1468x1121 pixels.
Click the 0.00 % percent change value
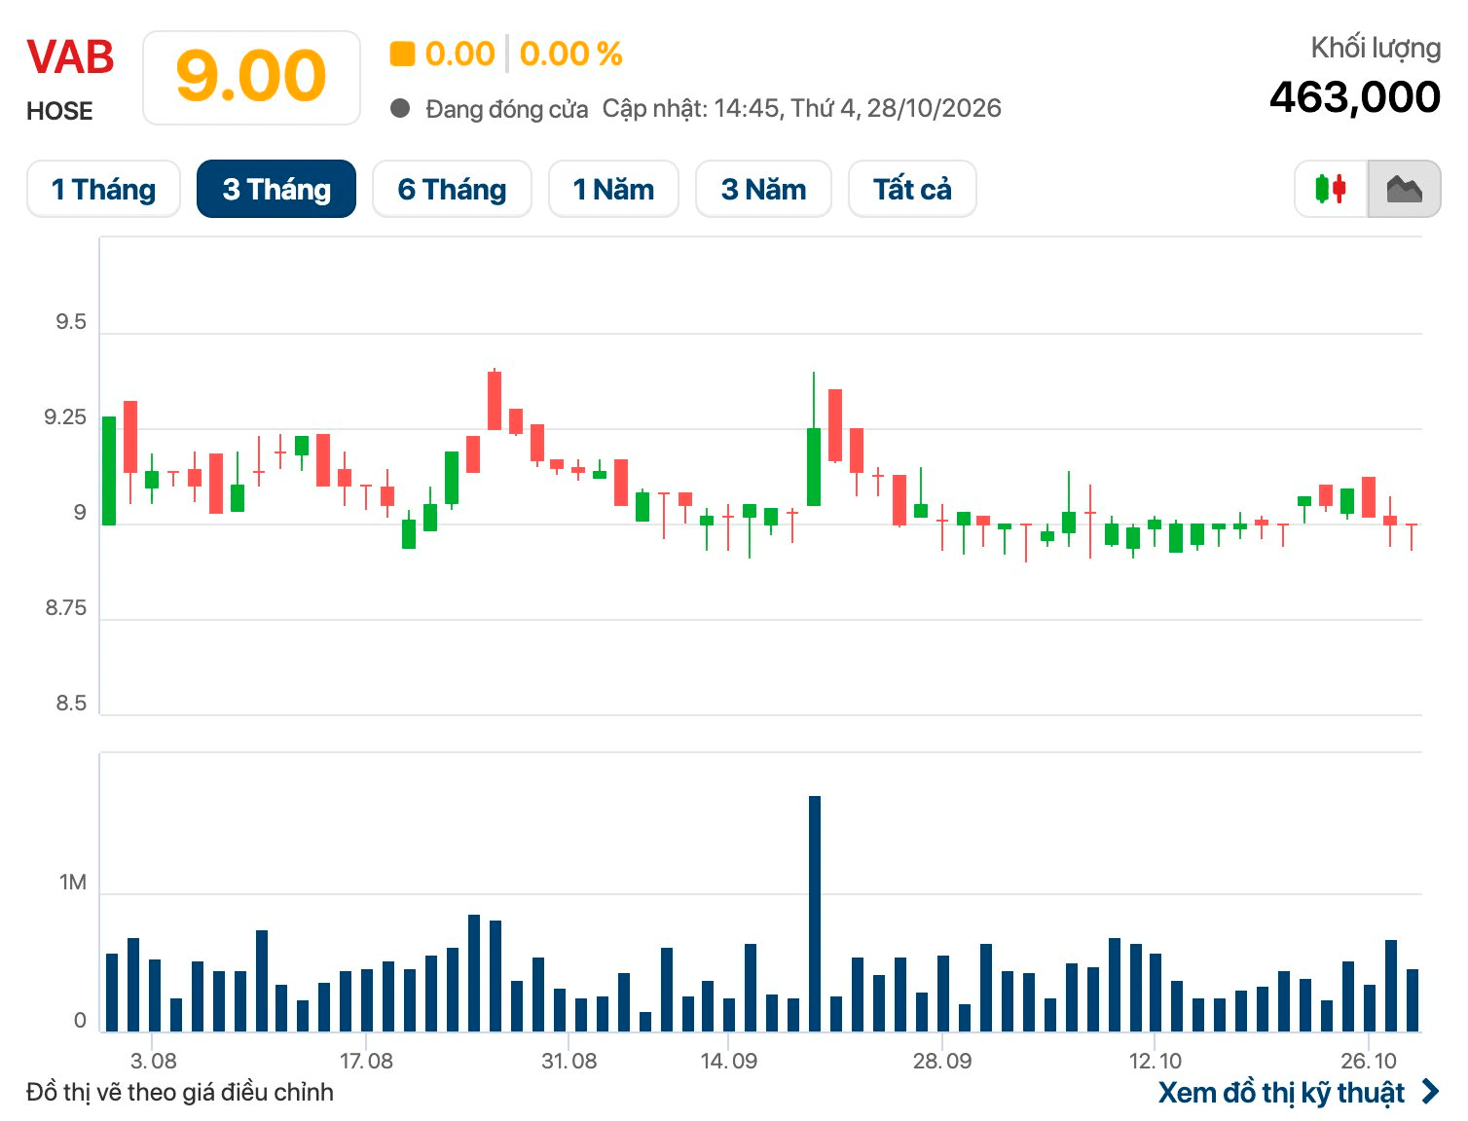pos(571,54)
